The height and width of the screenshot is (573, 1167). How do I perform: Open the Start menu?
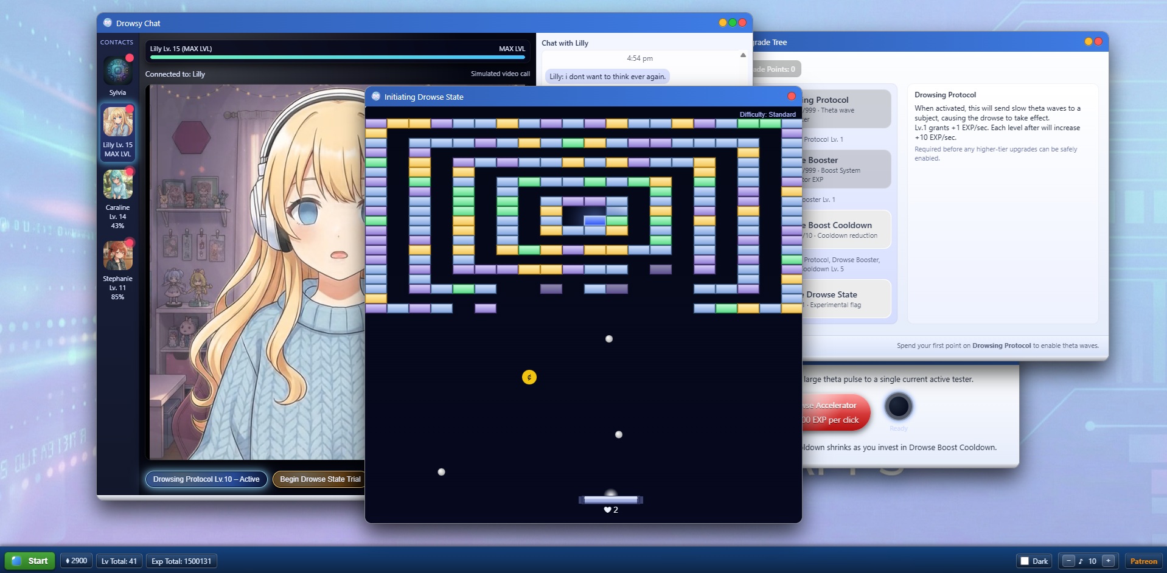(30, 561)
